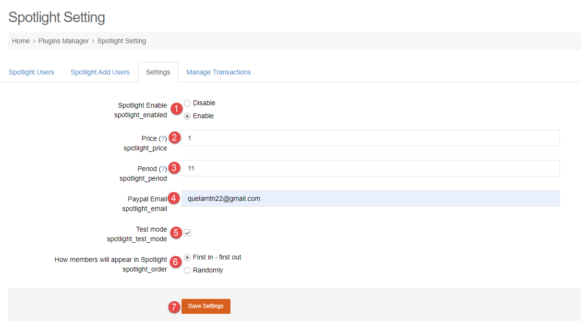Image resolution: width=581 pixels, height=321 pixels.
Task: Click the Period help question mark
Action: (x=163, y=169)
